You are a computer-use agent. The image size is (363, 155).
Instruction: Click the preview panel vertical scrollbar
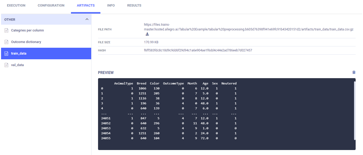355,110
